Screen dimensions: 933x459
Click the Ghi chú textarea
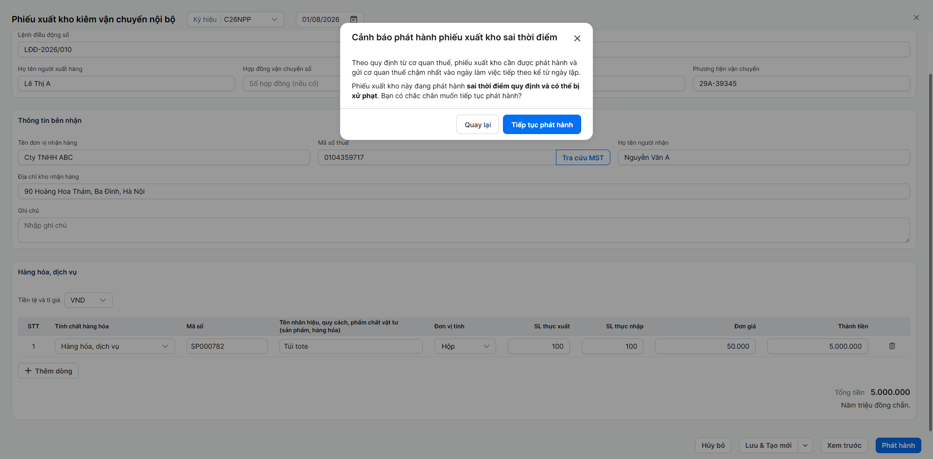pos(464,230)
